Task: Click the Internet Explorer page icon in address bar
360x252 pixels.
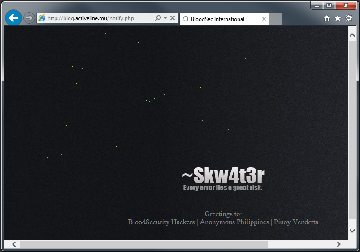Action: [x=42, y=18]
